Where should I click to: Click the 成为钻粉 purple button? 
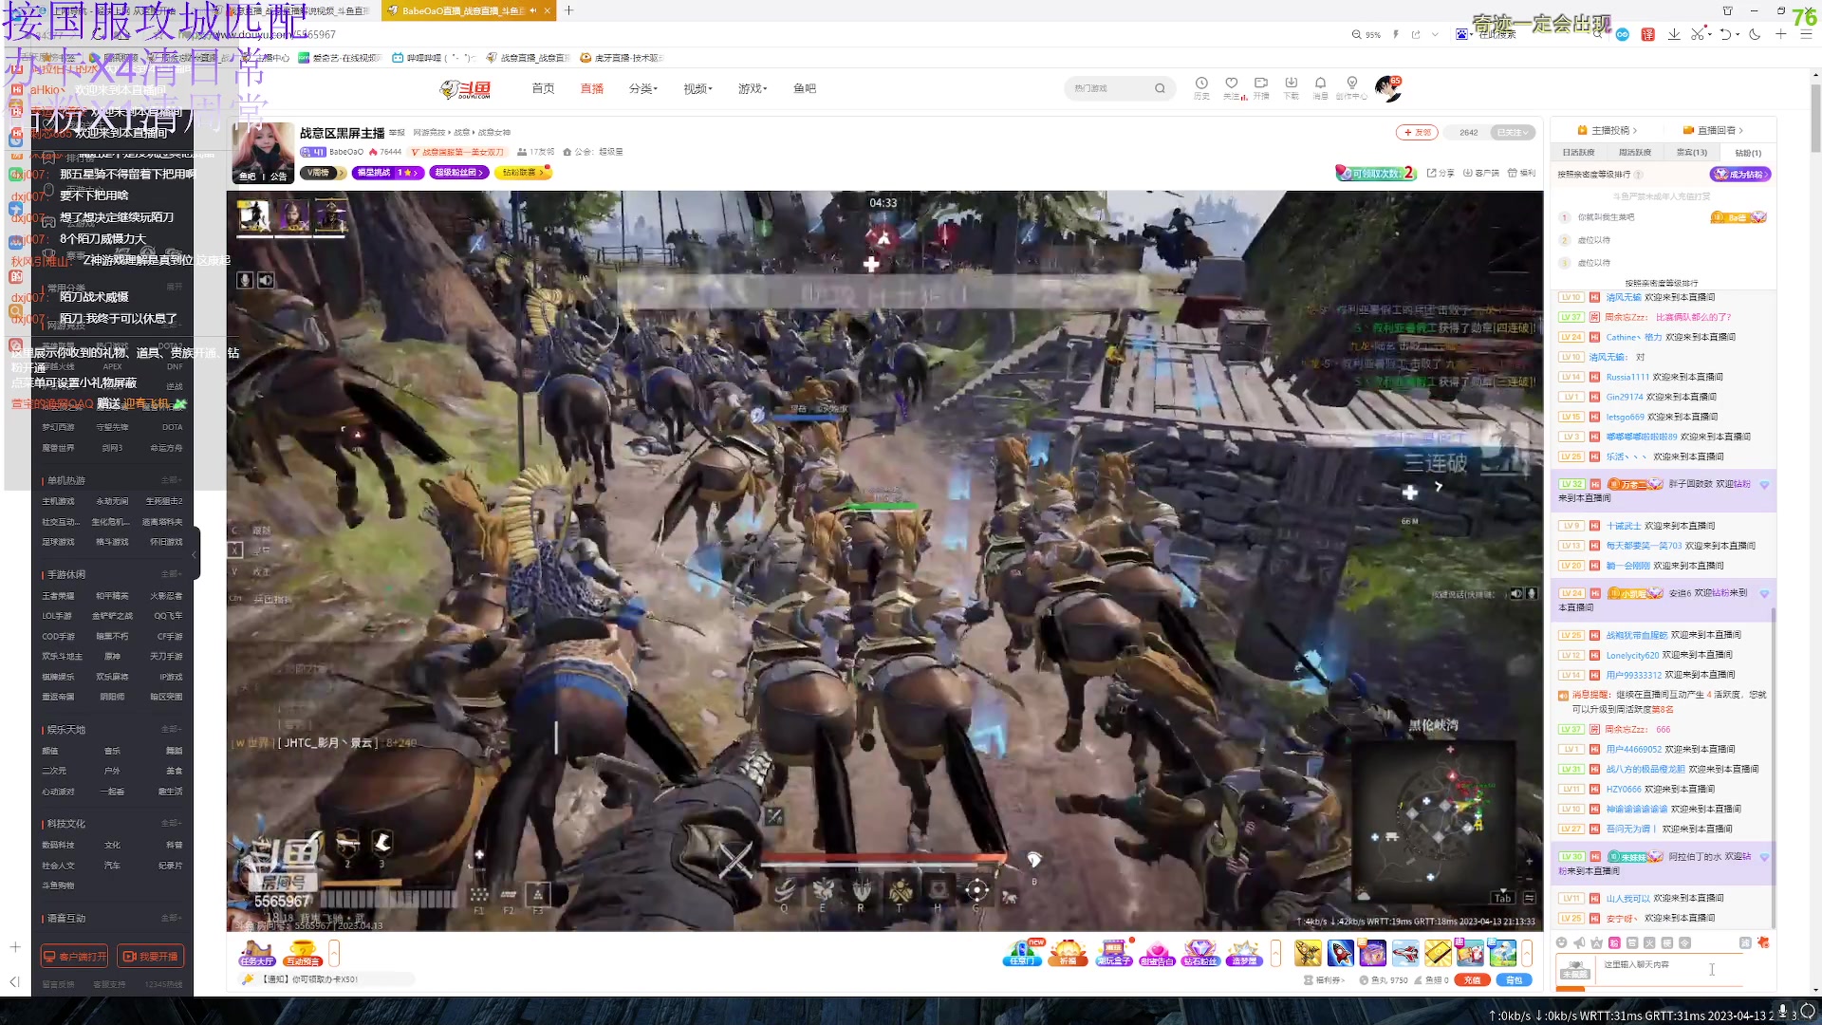[1740, 174]
